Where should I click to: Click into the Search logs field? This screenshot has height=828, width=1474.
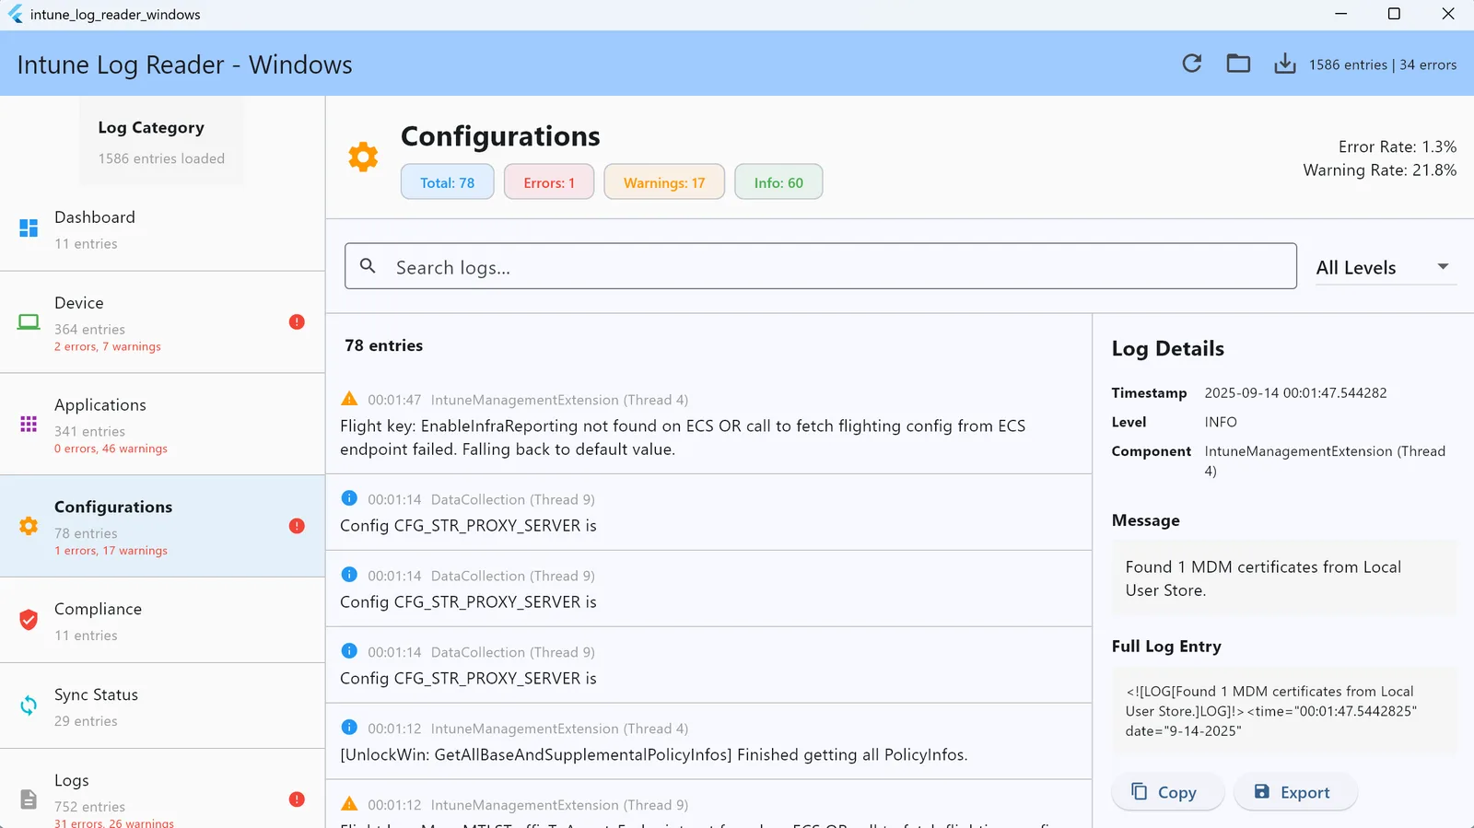click(821, 266)
